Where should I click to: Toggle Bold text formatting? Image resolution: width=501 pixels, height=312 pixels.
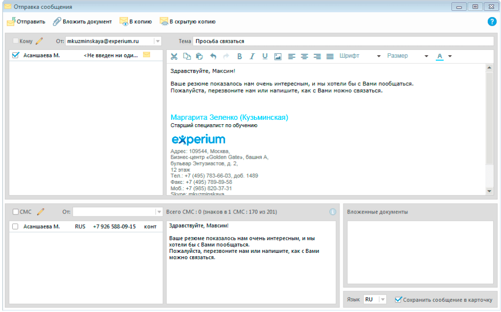[239, 56]
